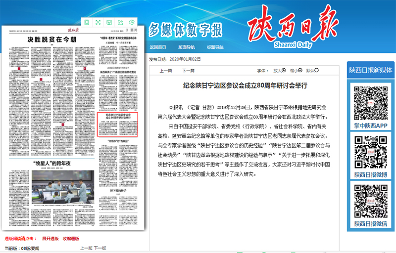
Task: Go to the previous article 上一篇
Action: coord(166,71)
